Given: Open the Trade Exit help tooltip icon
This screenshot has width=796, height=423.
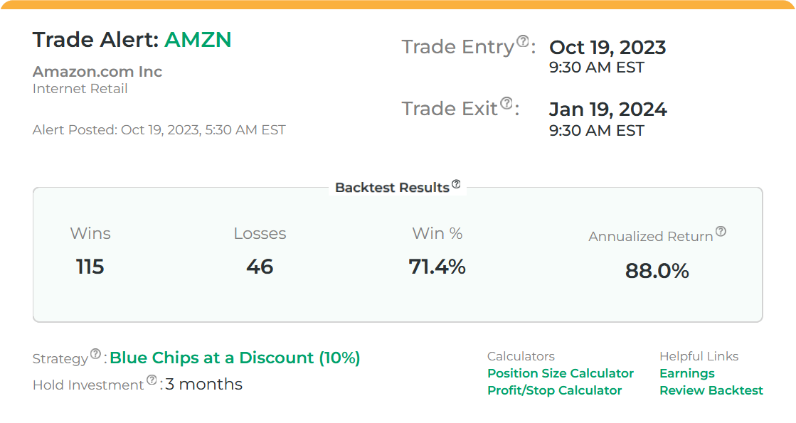Looking at the screenshot, I should click(506, 103).
